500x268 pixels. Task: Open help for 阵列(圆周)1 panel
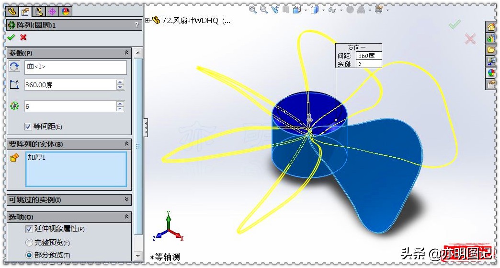pos(137,25)
